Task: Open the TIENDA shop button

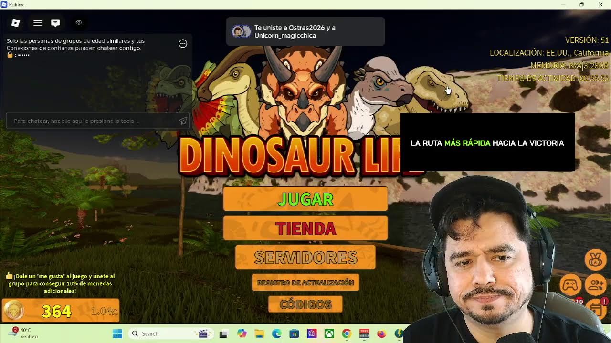Action: (305, 228)
